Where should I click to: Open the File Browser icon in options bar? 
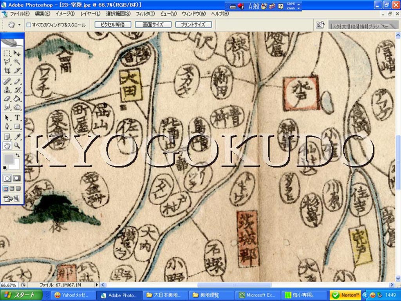[320, 25]
